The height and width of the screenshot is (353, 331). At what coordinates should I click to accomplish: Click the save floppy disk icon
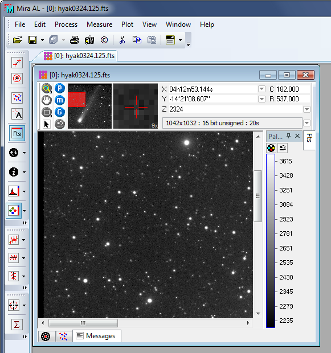tap(32, 40)
